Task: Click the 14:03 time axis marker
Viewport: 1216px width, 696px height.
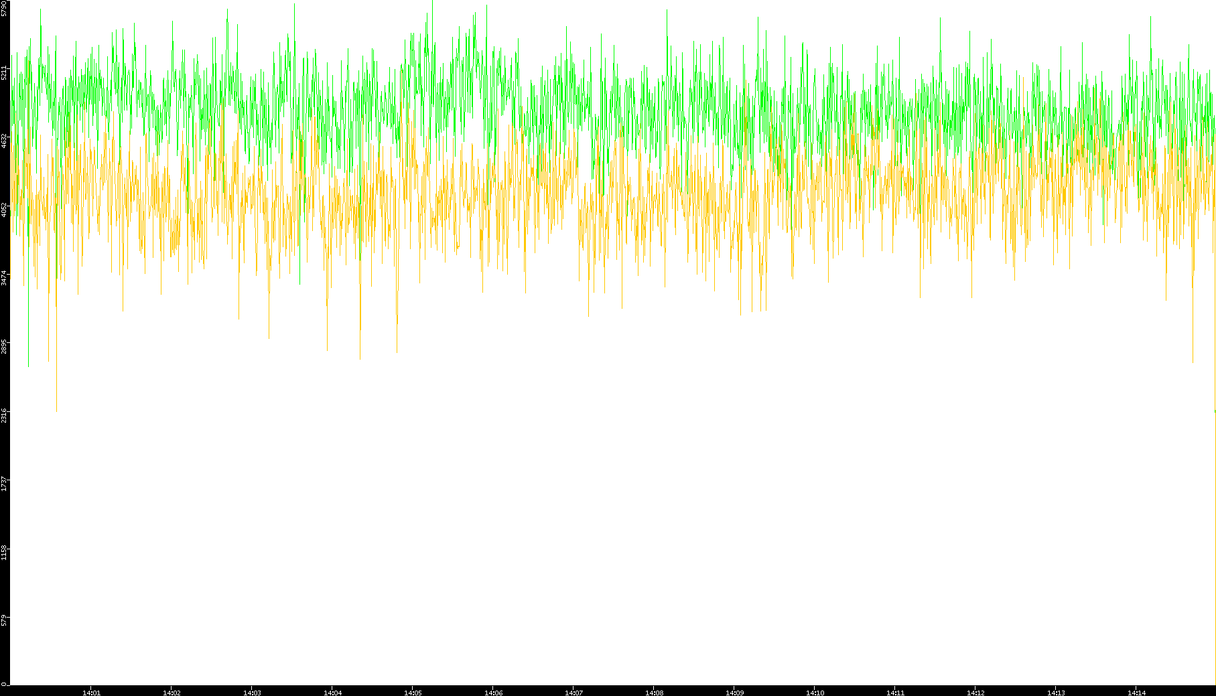Action: (x=252, y=693)
